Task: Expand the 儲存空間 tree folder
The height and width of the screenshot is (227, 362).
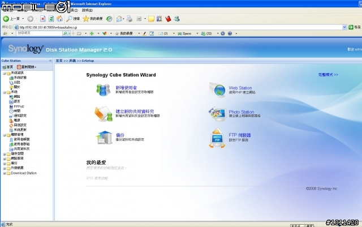Action: (x=5, y=154)
